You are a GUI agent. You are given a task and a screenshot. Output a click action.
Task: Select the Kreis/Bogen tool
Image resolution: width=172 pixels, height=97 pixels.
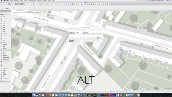[5, 69]
